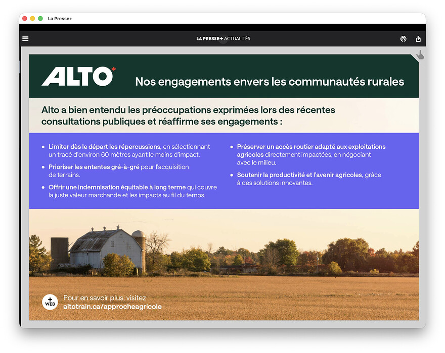Open altotrain.ca/approcheagricole link
Viewport: 445px width, 353px height.
pos(112,307)
